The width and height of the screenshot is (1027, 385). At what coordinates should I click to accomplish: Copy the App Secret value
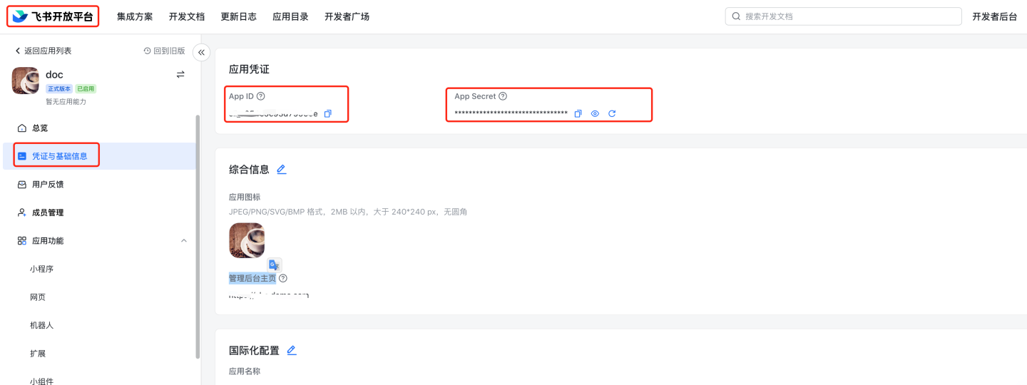point(578,113)
